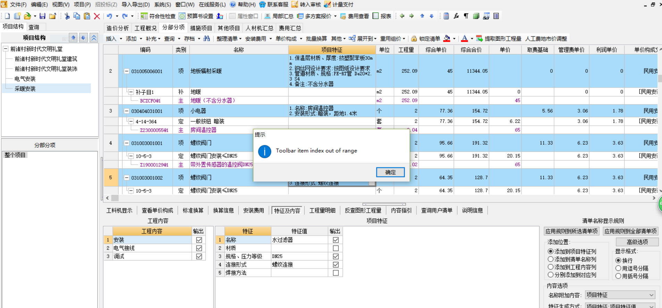Open 预算书设置 budget settings
The height and width of the screenshot is (308, 662).
(196, 16)
